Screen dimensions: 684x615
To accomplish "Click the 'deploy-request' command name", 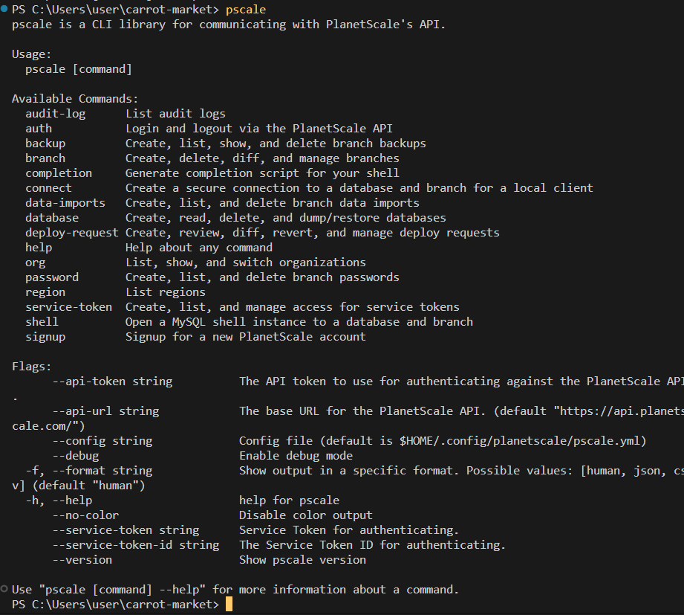I will pyautogui.click(x=72, y=233).
